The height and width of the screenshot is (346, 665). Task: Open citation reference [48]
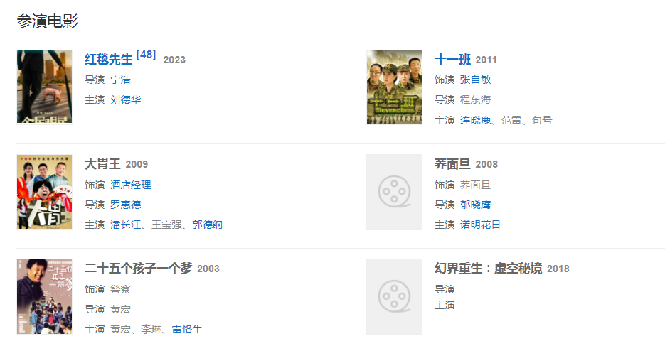click(146, 55)
